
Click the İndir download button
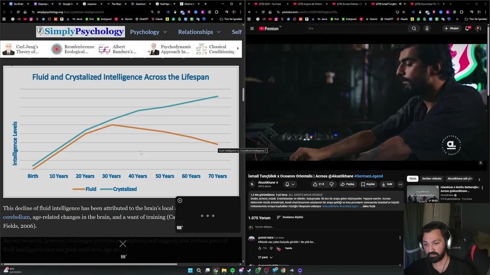[387, 184]
